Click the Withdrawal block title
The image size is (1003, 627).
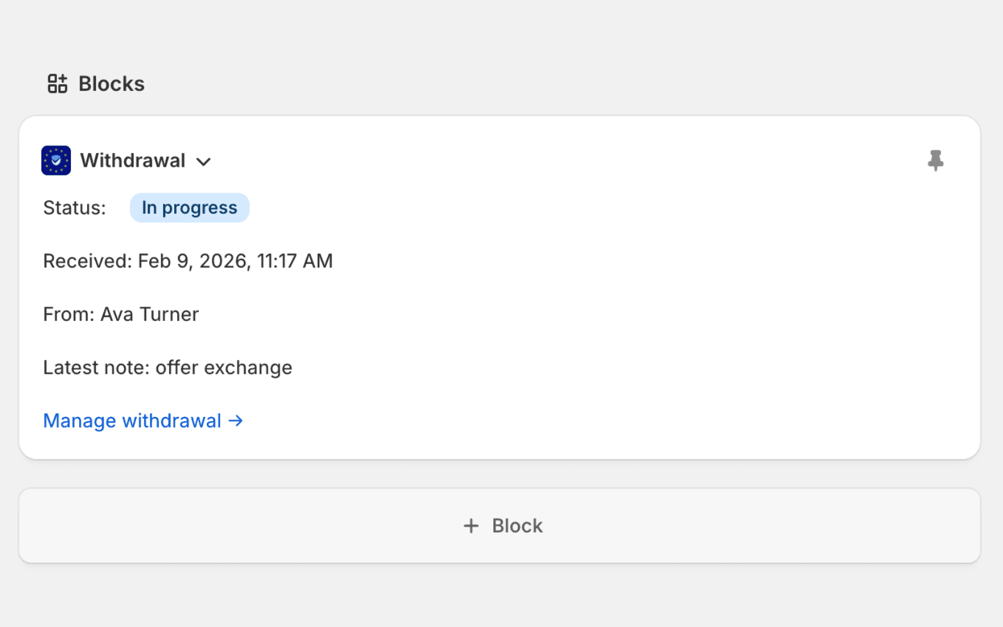click(132, 161)
